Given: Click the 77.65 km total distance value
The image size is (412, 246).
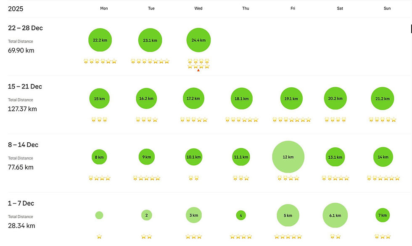Looking at the screenshot, I should point(21,167).
